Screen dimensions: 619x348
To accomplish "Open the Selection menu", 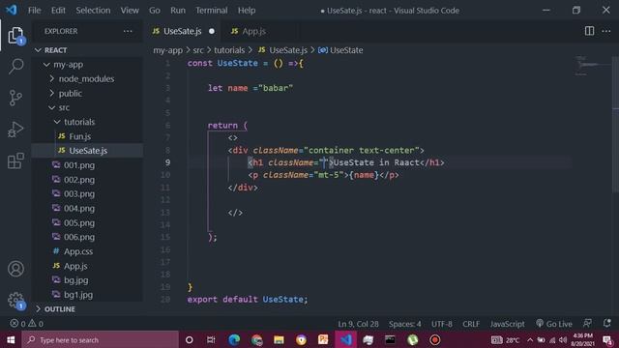I will pyautogui.click(x=93, y=11).
